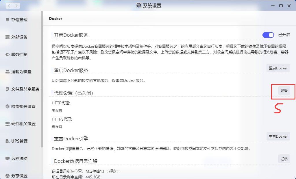Viewport: 296px width, 179px height.
Task: Click the share settings icon
Action: point(8,176)
